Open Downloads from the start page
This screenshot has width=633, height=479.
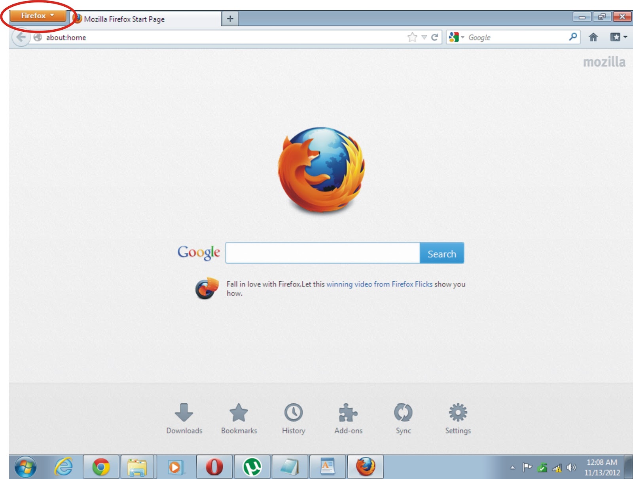(x=184, y=419)
